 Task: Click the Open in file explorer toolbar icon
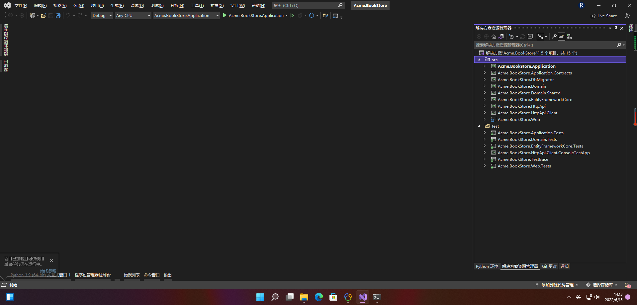click(x=325, y=16)
